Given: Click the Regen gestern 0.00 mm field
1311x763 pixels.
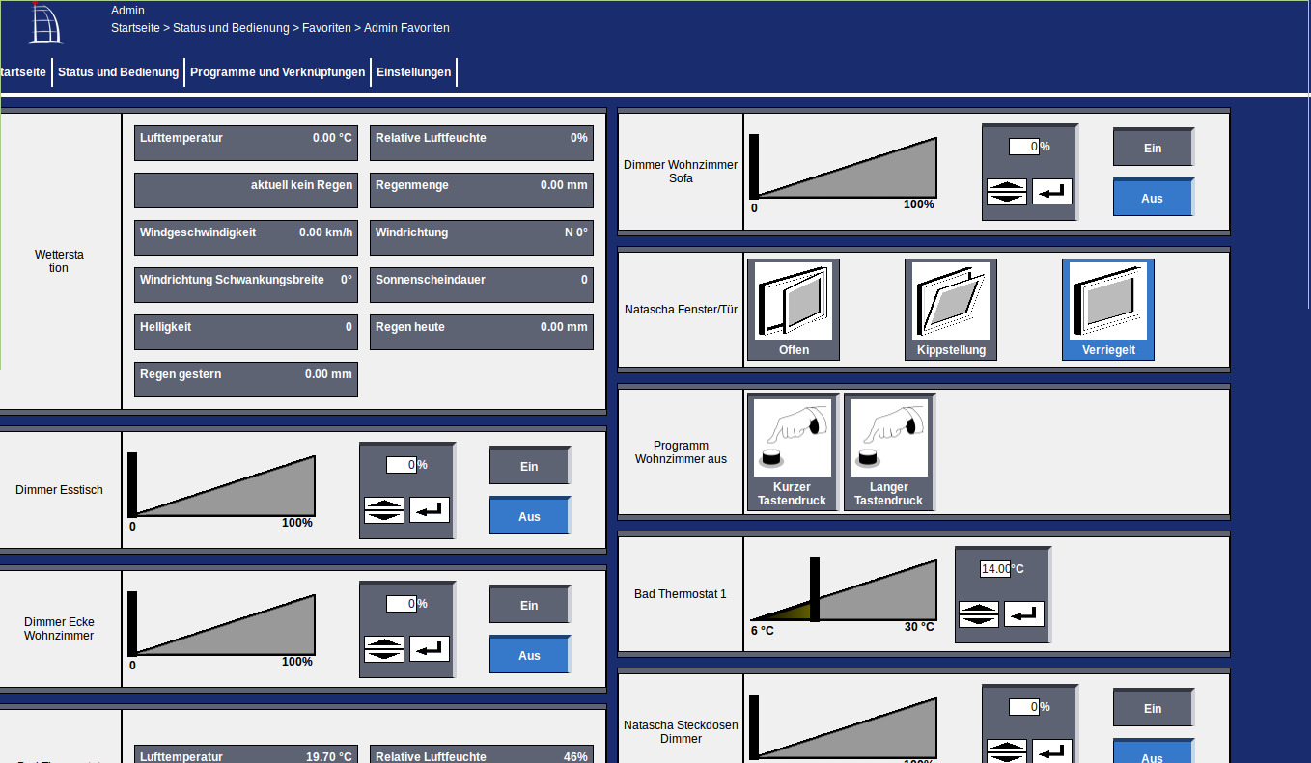Looking at the screenshot, I should (x=246, y=379).
